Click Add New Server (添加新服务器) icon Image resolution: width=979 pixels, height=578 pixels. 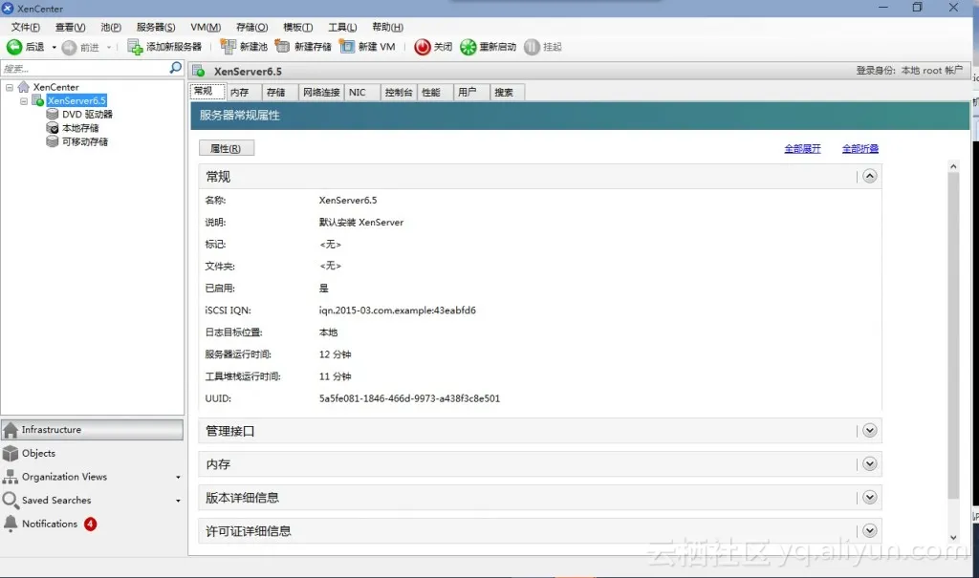point(134,47)
